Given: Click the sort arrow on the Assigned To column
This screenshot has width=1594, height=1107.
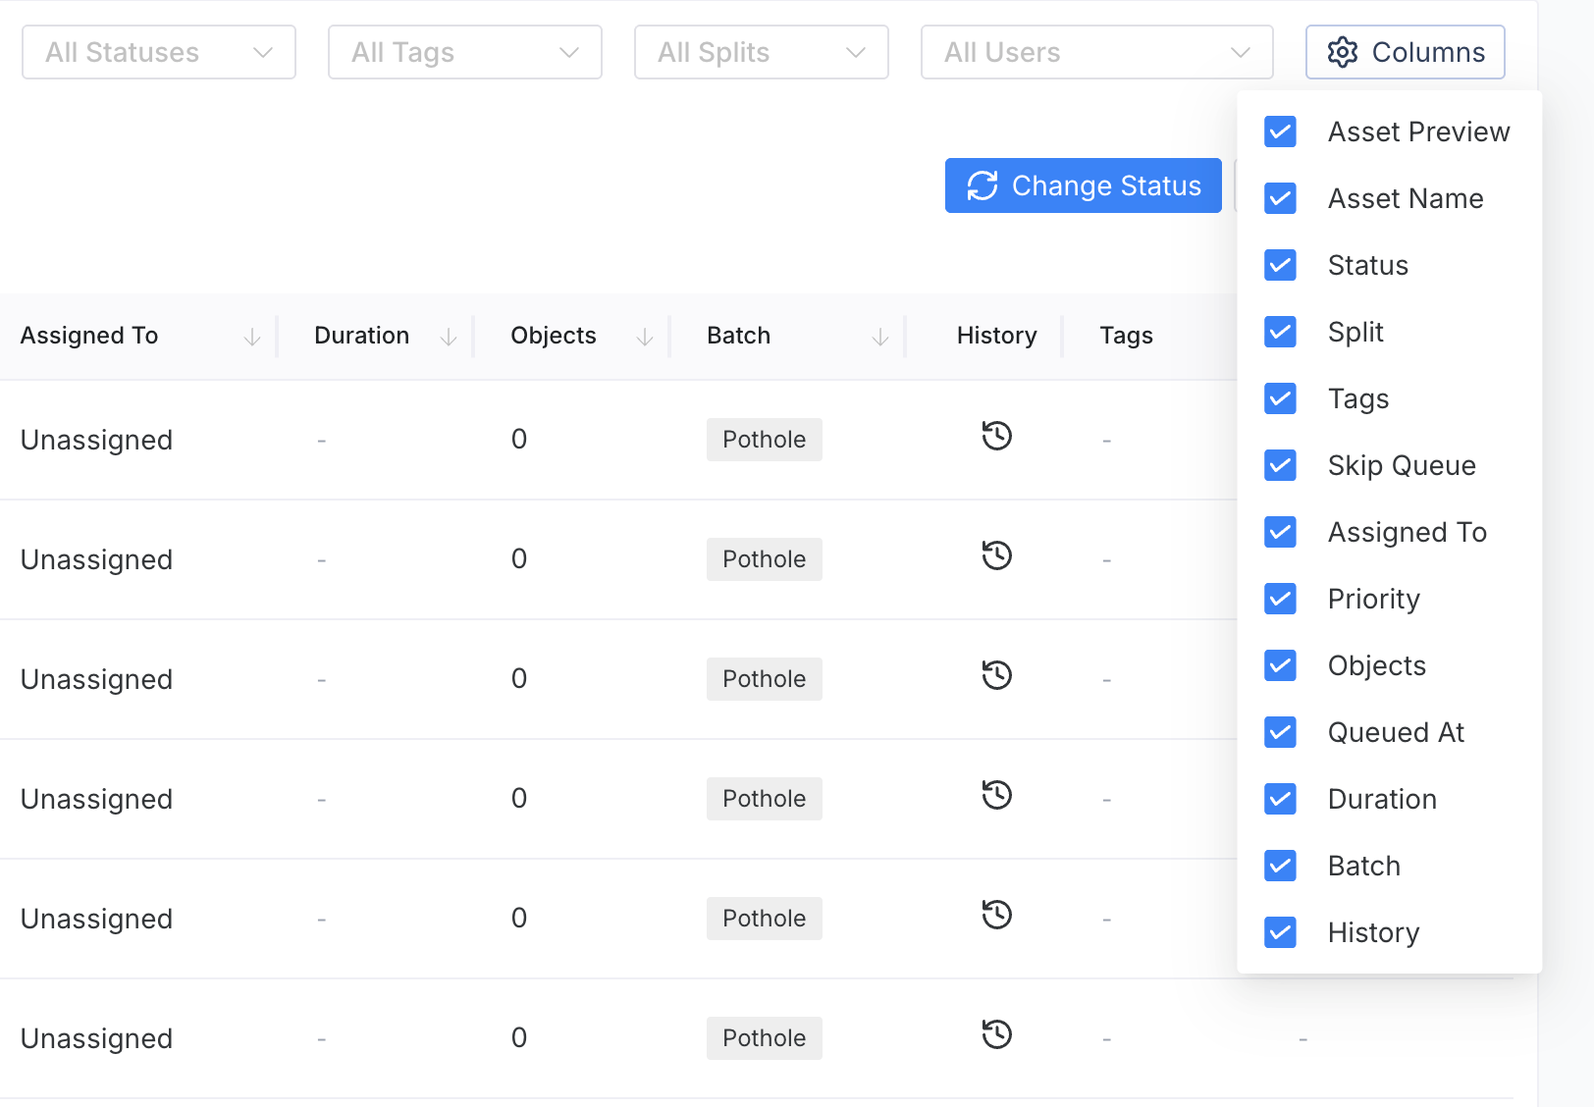Looking at the screenshot, I should pyautogui.click(x=253, y=336).
